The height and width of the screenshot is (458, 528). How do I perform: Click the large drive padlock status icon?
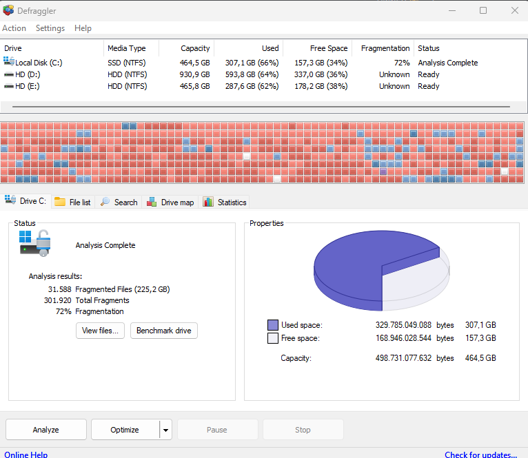35,243
